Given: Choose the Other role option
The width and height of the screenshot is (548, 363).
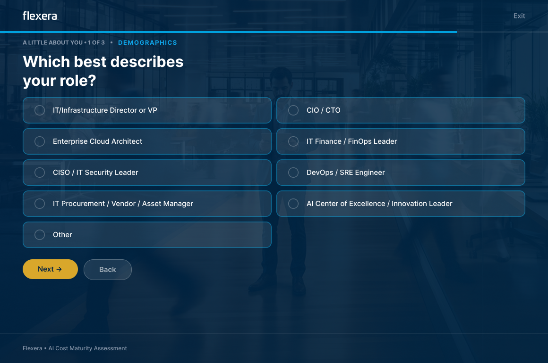Looking at the screenshot, I should click(x=147, y=235).
